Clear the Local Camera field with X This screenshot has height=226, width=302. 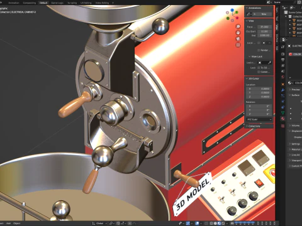pos(269,43)
